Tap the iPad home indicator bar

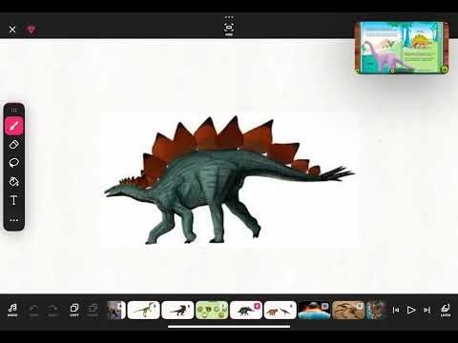[x=229, y=326]
